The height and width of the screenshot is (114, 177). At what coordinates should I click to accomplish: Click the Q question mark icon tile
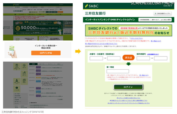pos(17,89)
